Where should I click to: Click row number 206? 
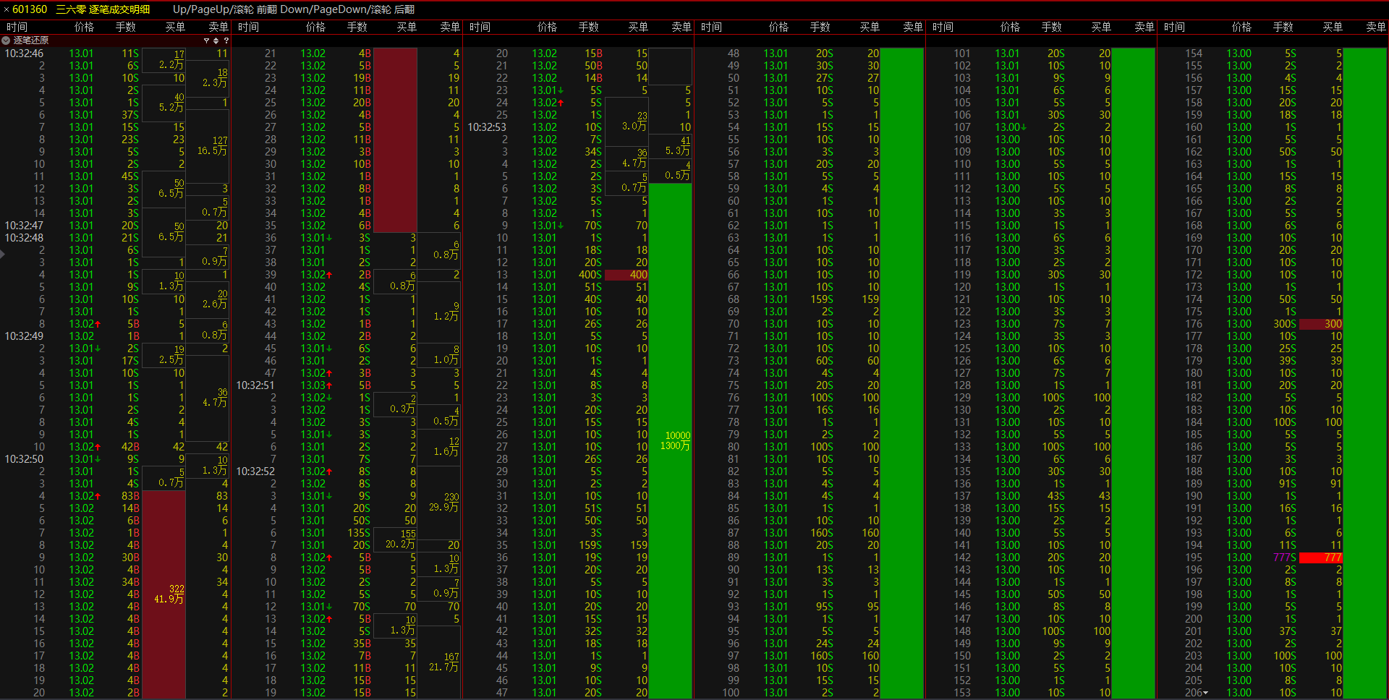[1193, 693]
